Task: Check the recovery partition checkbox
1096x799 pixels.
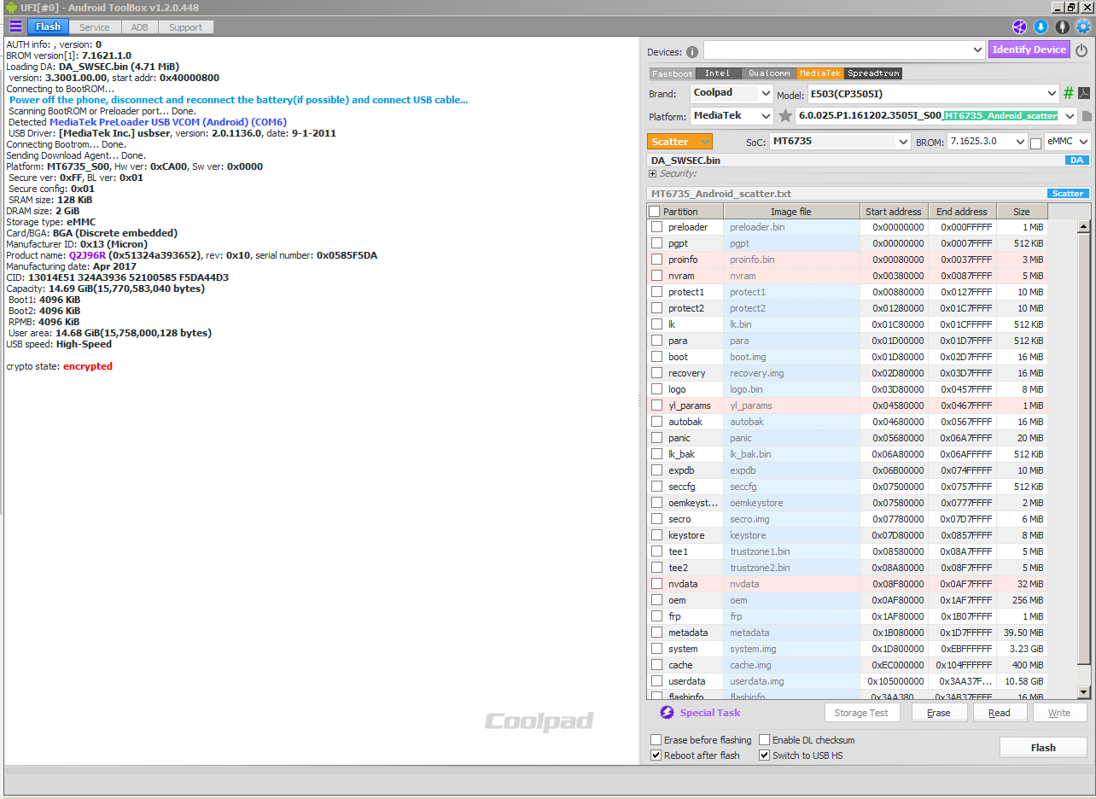Action: pyautogui.click(x=656, y=373)
